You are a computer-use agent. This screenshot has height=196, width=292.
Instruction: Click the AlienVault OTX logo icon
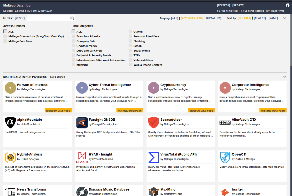pos(225,123)
